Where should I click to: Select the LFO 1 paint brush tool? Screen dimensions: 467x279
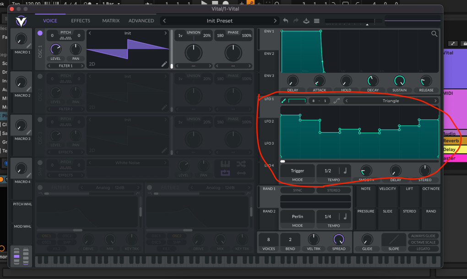point(283,101)
